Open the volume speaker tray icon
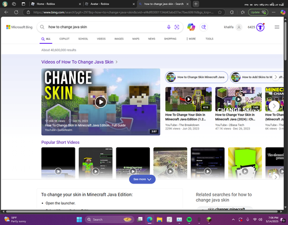The width and height of the screenshot is (288, 225). pos(260,219)
